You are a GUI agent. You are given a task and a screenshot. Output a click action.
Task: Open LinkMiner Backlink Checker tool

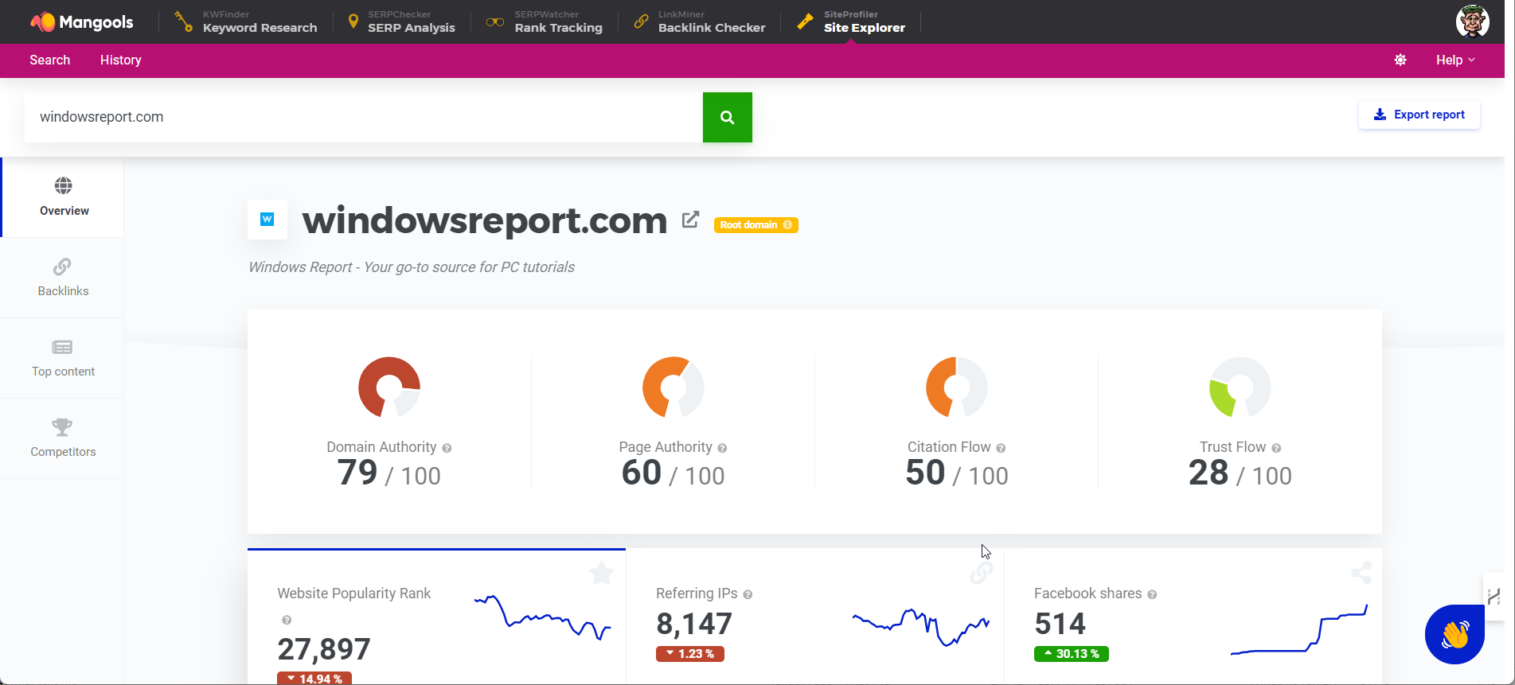point(700,22)
